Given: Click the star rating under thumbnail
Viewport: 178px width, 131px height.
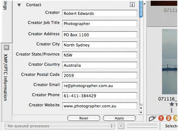Looking at the screenshot, I should coord(173,104).
